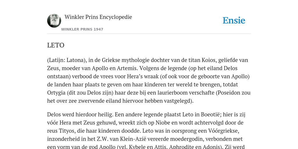
Task: Click the name Niobe in second paragraph
Action: tap(163, 123)
